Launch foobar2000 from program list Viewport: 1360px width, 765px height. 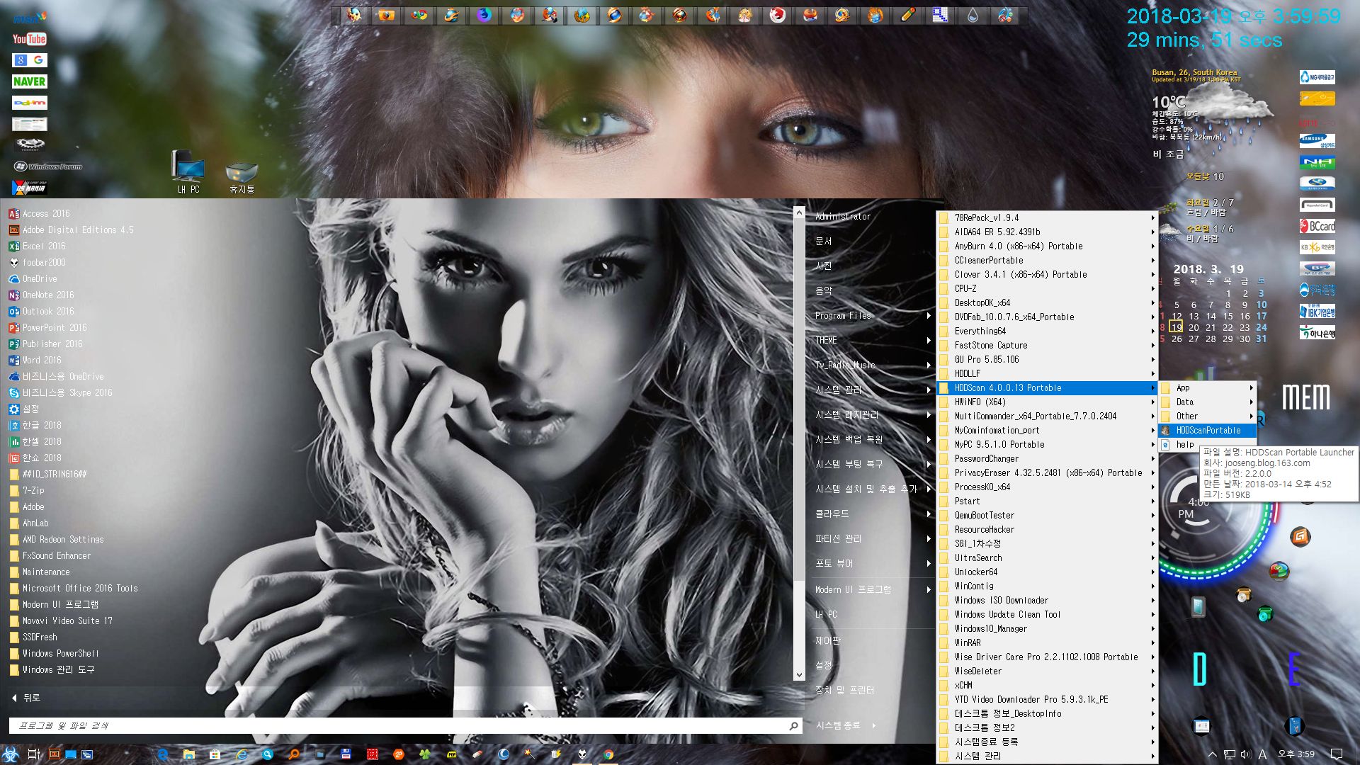37,262
